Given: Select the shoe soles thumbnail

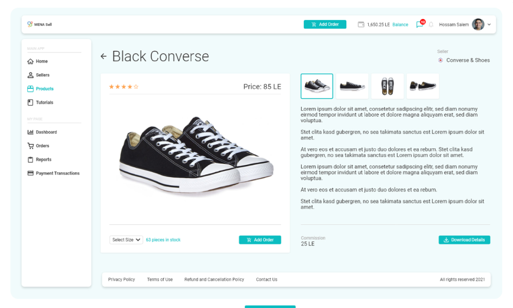Looking at the screenshot, I should tap(387, 86).
